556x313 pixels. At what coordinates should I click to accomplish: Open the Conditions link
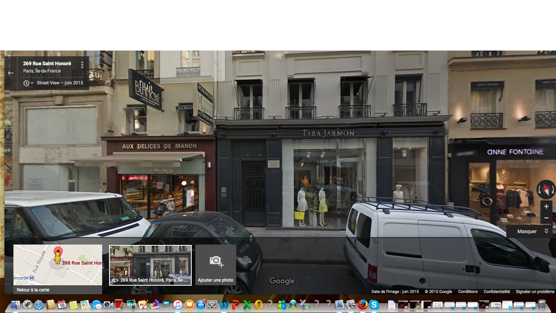468,291
